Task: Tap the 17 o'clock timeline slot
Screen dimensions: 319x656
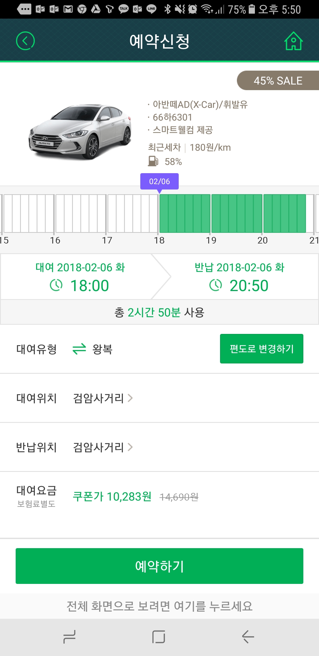Action: tap(133, 213)
